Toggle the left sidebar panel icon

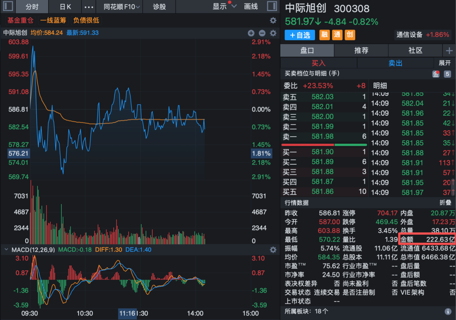click(x=8, y=7)
